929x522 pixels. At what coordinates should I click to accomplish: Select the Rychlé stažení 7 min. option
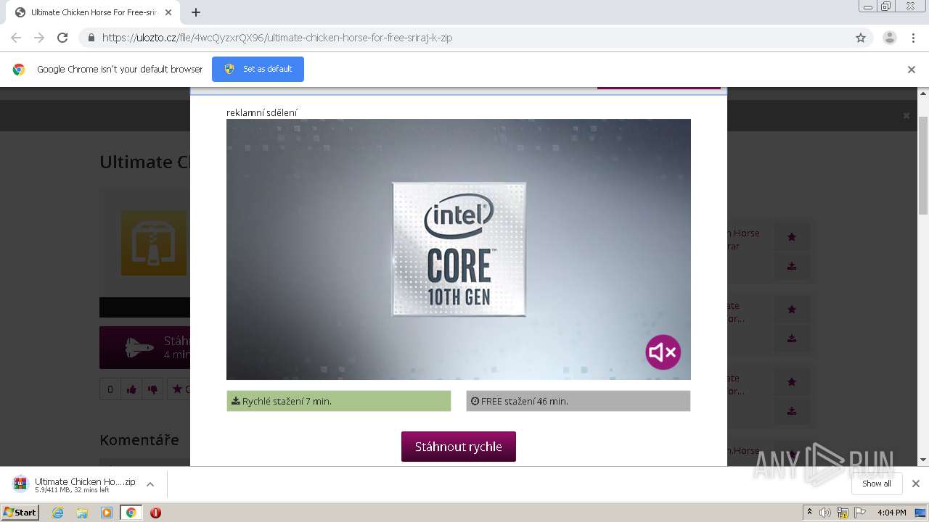[339, 401]
